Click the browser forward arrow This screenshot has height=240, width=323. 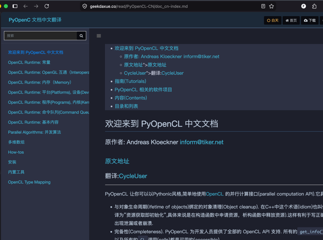(36, 6)
